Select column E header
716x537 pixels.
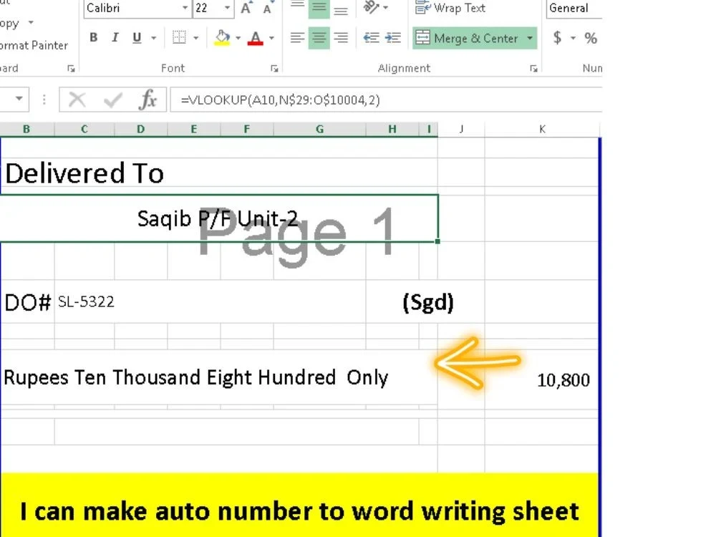(x=193, y=129)
